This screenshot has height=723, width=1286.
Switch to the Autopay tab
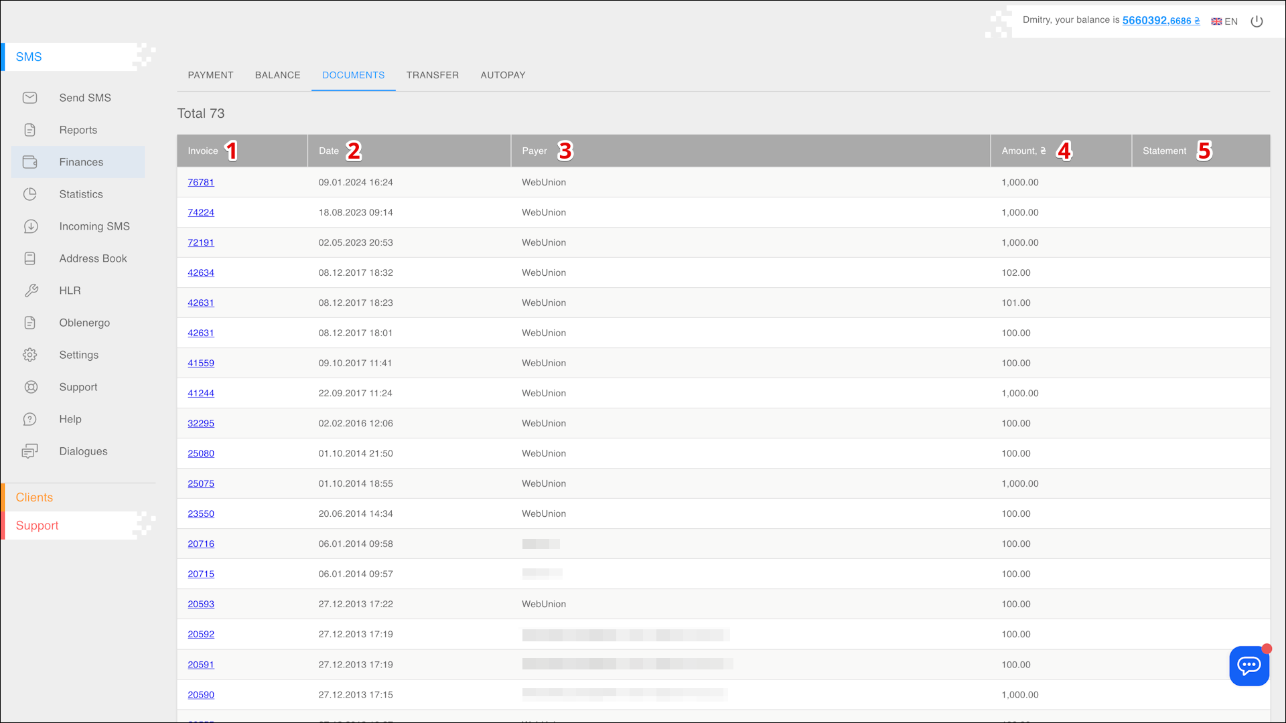(502, 75)
